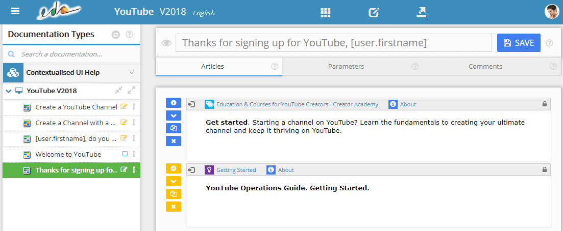This screenshot has width=563, height=231.
Task: Click blue copy button of first article
Action: [x=174, y=128]
